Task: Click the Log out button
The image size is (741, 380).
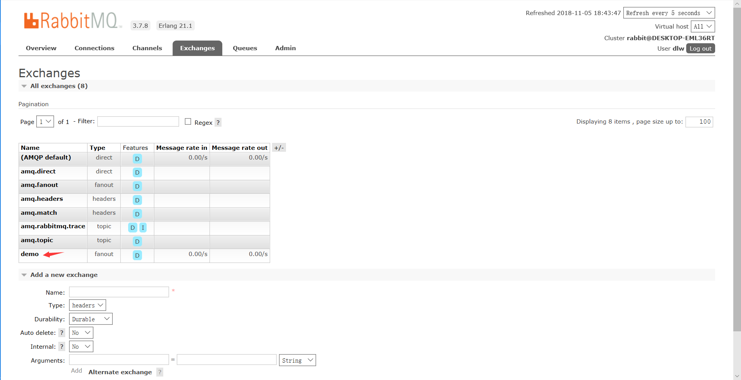Action: click(x=700, y=48)
